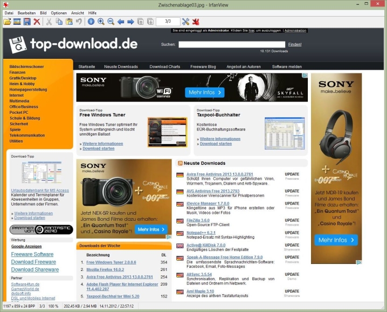The image size is (387, 312).
Task: Go to previous image with the left arrow
Action: pyautogui.click(x=121, y=22)
